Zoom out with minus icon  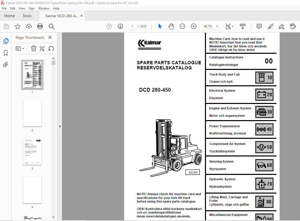(x=182, y=26)
